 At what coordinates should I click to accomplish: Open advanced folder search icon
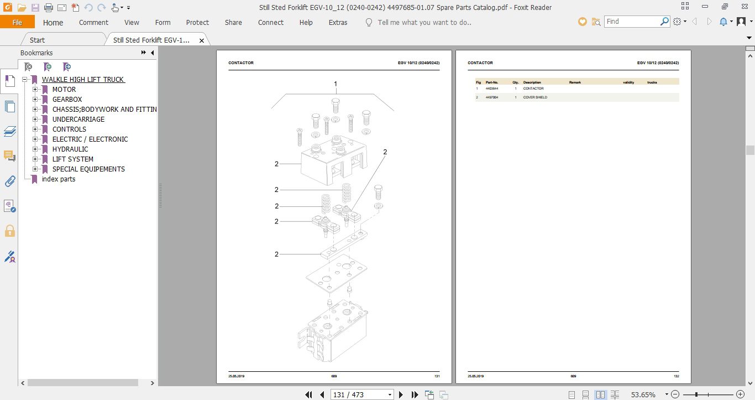click(x=596, y=22)
